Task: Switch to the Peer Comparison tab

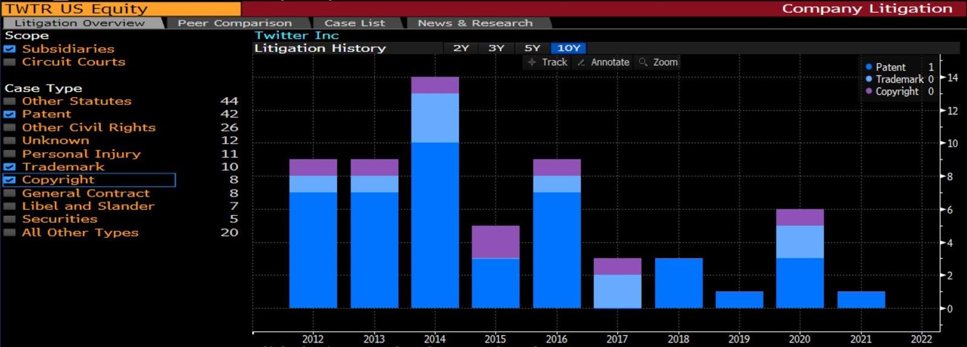Action: point(234,23)
